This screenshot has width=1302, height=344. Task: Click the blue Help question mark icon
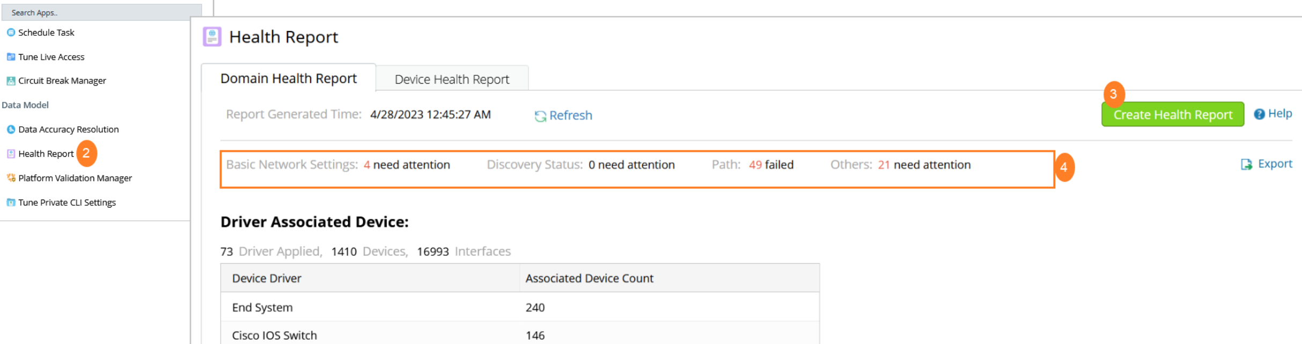(1259, 114)
